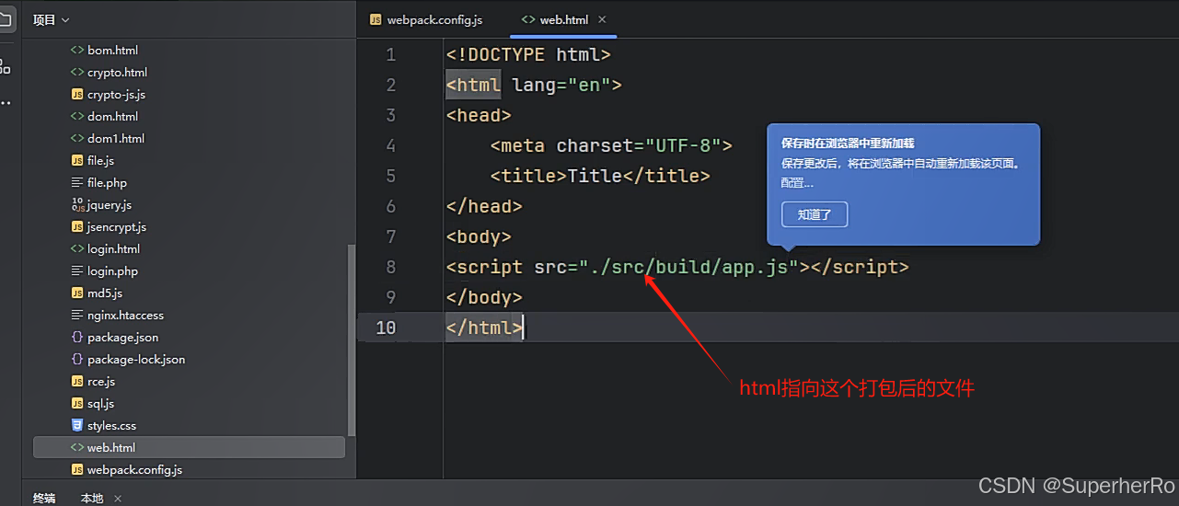Open login.php in the project tree
1179x506 pixels.
[112, 271]
